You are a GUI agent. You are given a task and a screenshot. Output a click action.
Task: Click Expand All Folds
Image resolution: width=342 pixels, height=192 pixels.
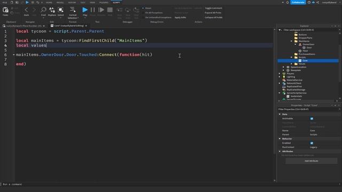coord(213,13)
